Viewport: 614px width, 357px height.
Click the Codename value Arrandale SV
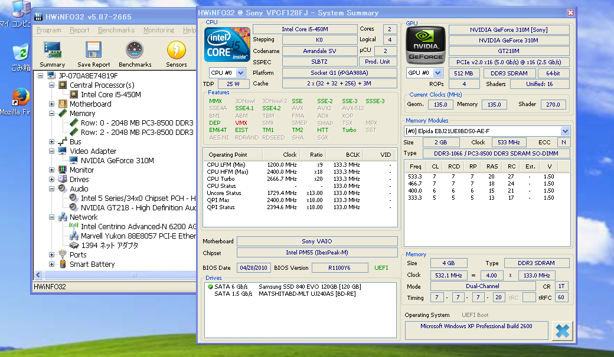tap(319, 51)
